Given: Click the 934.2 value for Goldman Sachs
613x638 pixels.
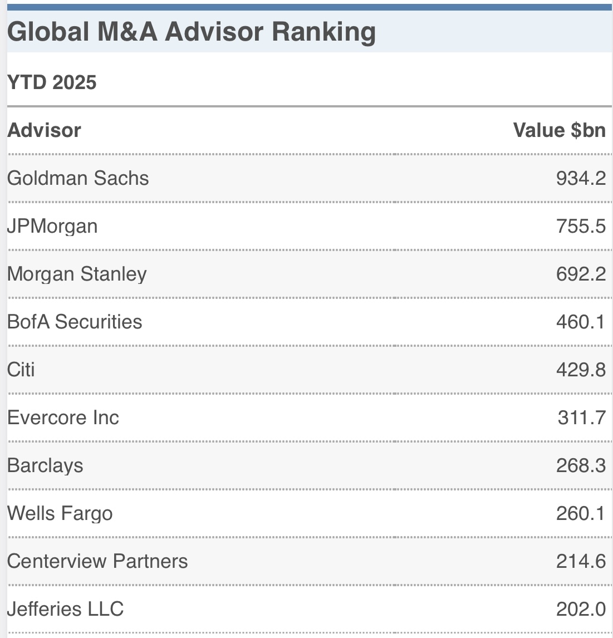Looking at the screenshot, I should click(x=581, y=178).
